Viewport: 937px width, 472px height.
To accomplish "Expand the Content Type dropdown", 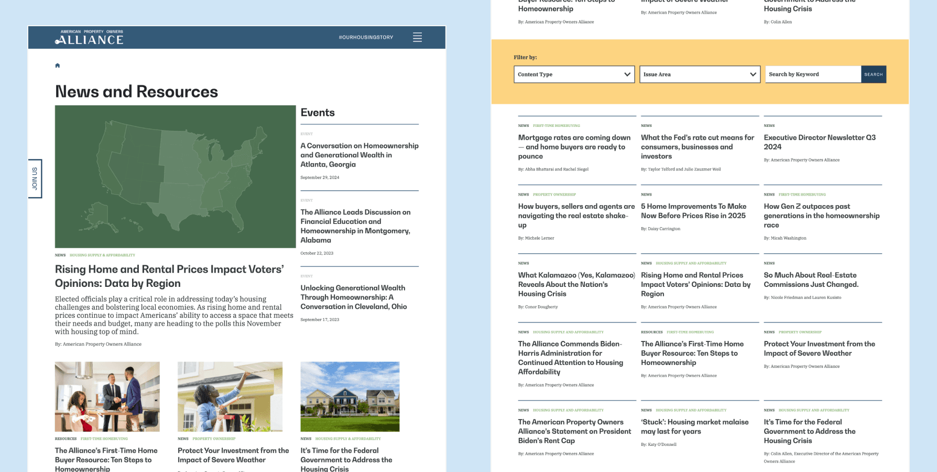I will pyautogui.click(x=574, y=74).
